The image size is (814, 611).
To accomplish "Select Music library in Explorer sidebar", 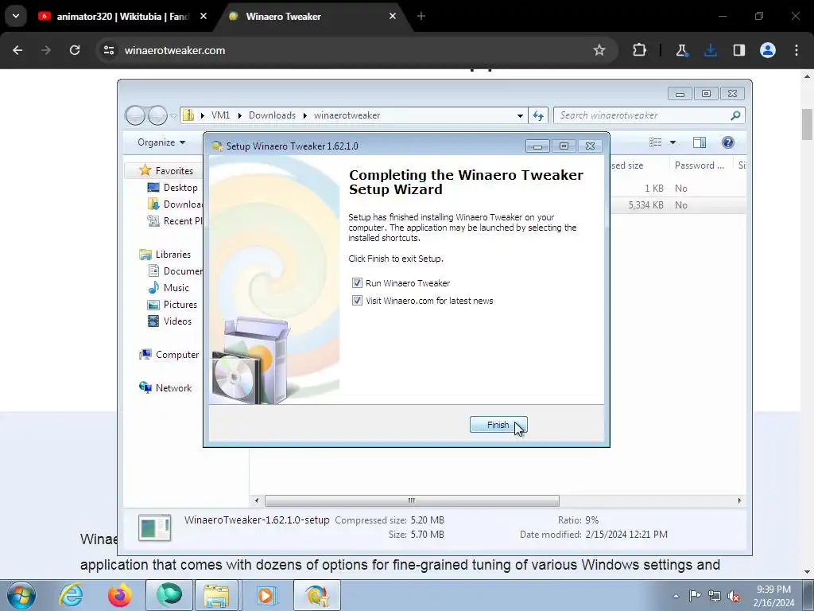I will click(x=176, y=287).
